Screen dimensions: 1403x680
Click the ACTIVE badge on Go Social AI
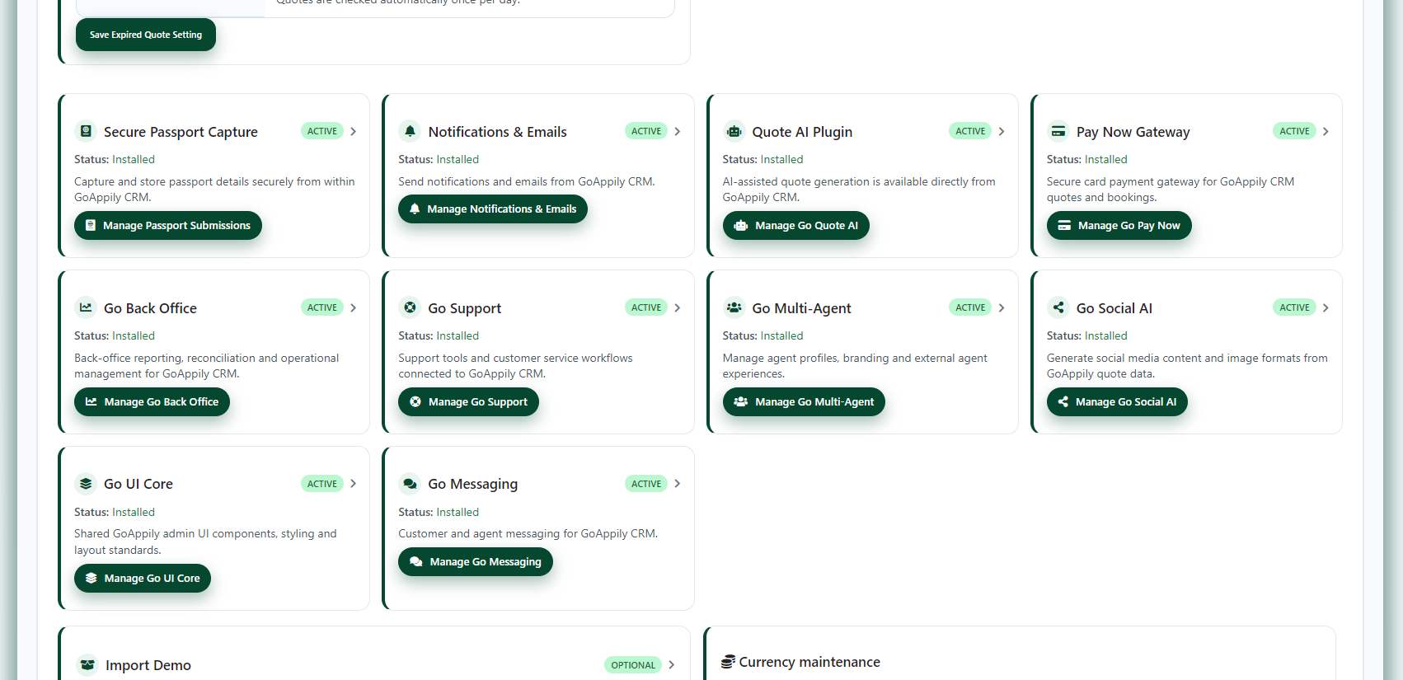pyautogui.click(x=1294, y=307)
